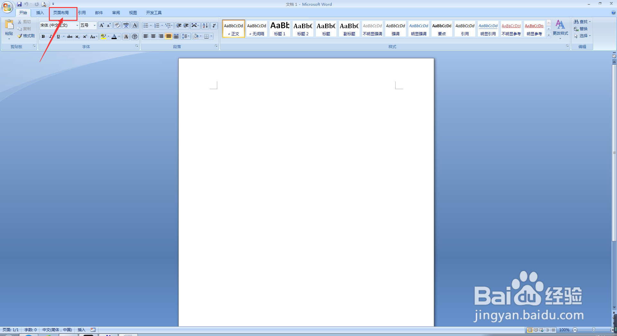
Task: Click the Sort A-Z icon
Action: (x=205, y=25)
